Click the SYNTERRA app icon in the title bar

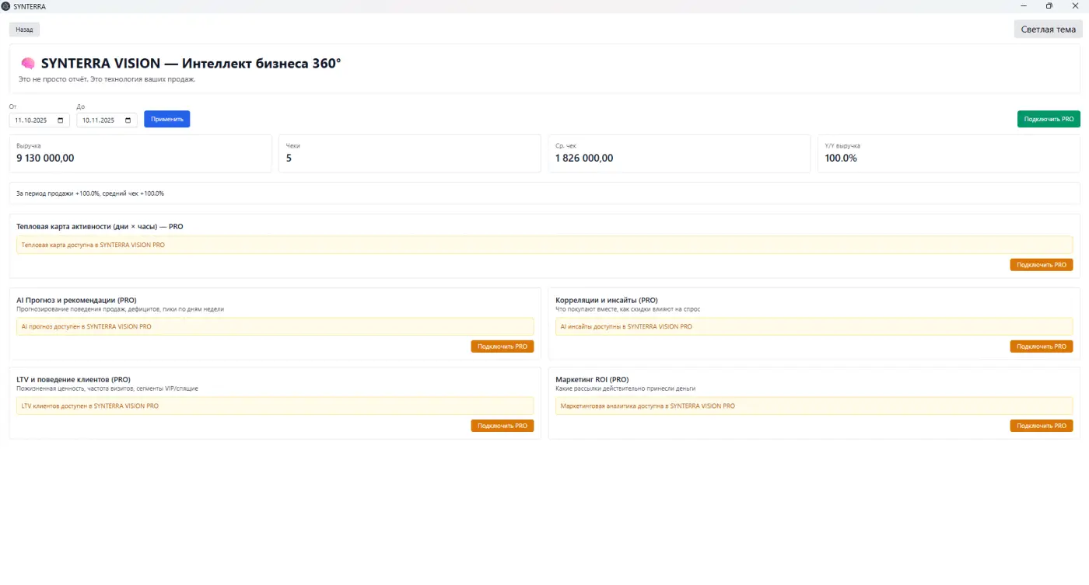[6, 6]
